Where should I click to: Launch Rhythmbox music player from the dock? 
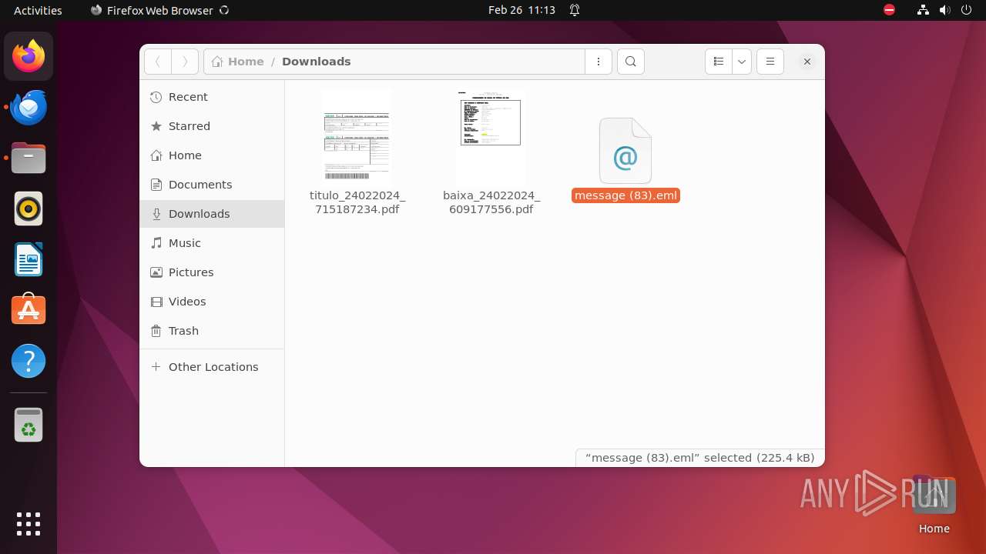pyautogui.click(x=29, y=209)
